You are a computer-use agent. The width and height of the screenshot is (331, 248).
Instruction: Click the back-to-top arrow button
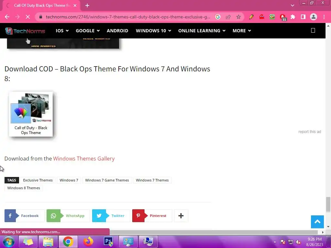317,222
